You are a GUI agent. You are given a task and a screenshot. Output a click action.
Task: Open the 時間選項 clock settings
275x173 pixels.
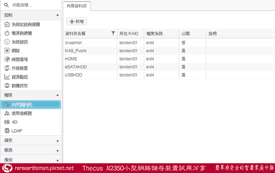[x=19, y=59]
